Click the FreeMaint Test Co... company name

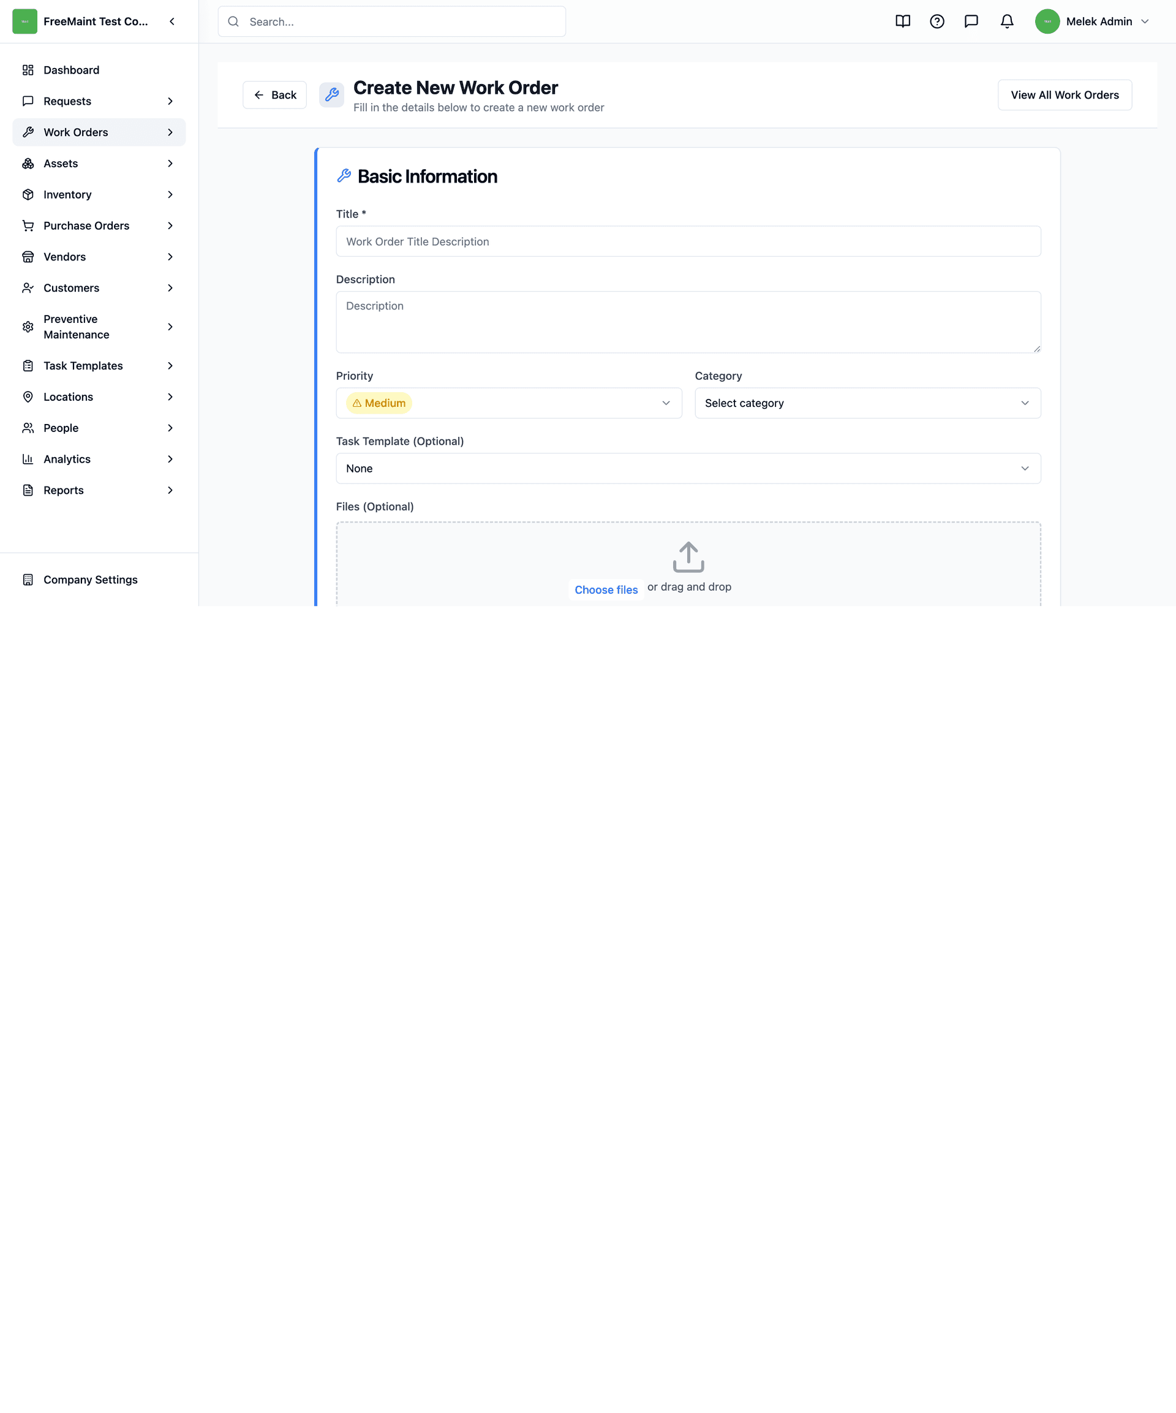tap(96, 21)
